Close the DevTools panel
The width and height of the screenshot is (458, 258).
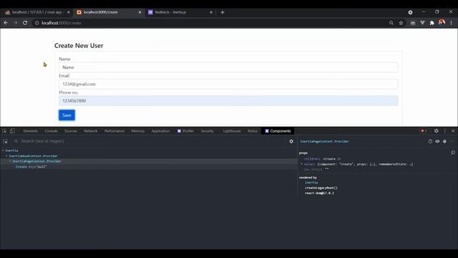pyautogui.click(x=453, y=131)
